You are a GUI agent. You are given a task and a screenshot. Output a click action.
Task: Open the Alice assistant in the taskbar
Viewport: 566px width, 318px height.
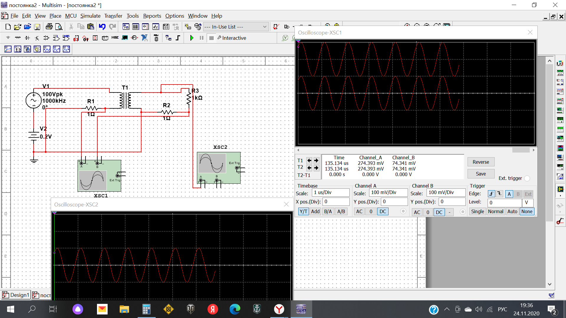pos(78,309)
